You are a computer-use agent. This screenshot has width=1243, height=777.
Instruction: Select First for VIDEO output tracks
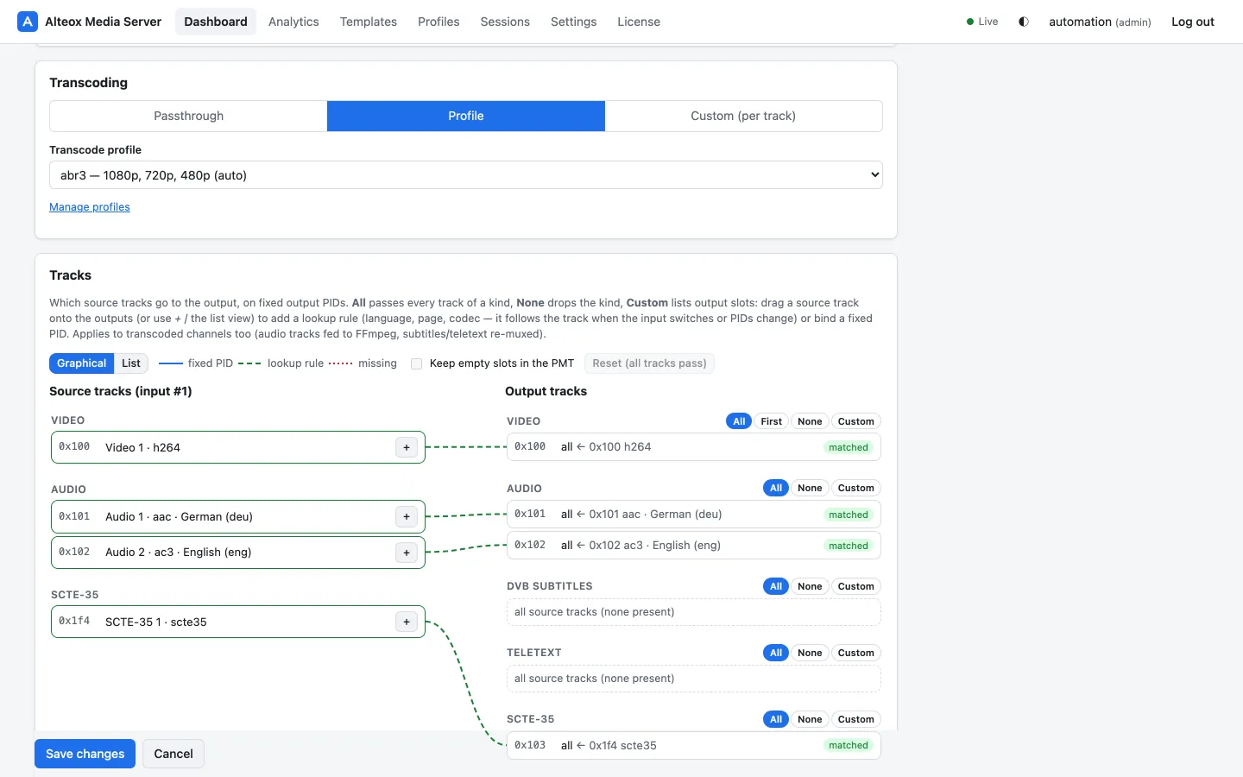point(772,421)
